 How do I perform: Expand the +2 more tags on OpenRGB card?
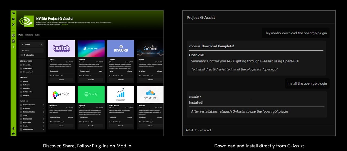(70, 117)
